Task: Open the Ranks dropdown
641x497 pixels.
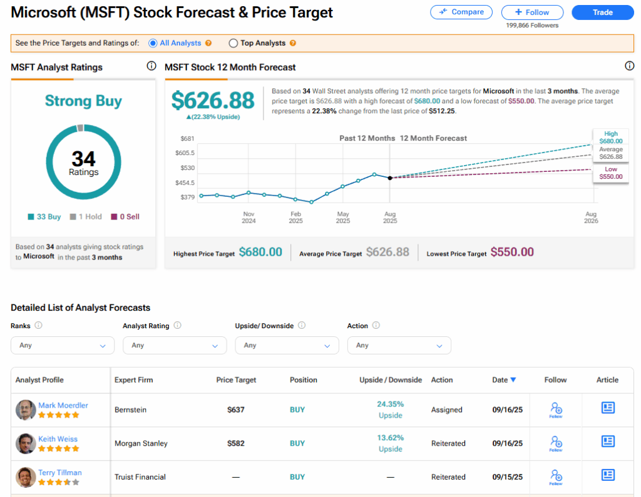Action: tap(63, 345)
